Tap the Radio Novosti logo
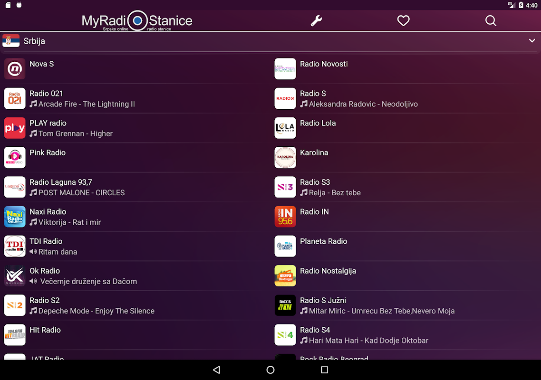Screen dimensions: 541x380 click(285, 68)
